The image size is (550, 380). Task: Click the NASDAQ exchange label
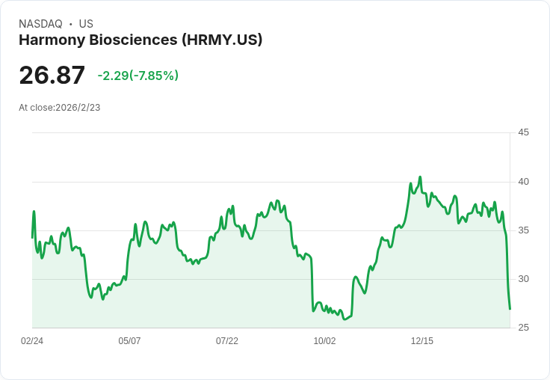pos(40,24)
